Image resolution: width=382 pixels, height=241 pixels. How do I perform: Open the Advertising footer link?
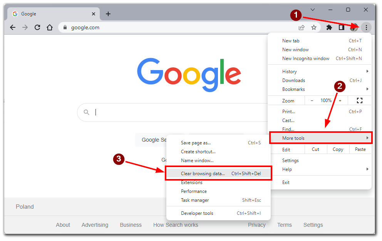[x=95, y=225]
